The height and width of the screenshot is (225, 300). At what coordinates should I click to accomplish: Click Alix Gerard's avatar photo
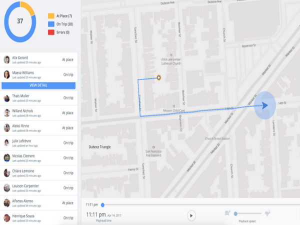(6, 59)
